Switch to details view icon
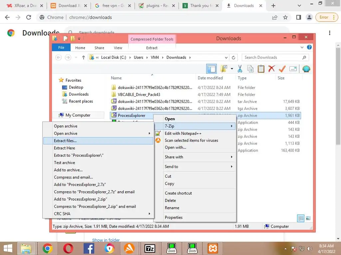Screen dimensions: 341x255 pyautogui.click(x=301, y=218)
